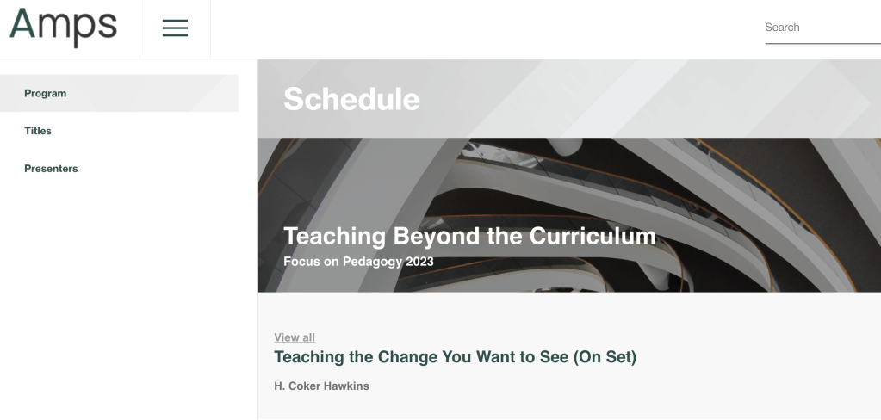Open the Titles sidebar item
This screenshot has width=881, height=420.
pos(38,131)
